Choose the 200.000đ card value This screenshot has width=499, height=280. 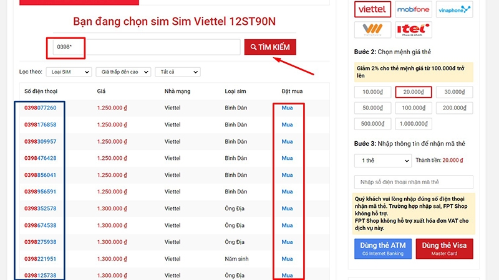454,108
